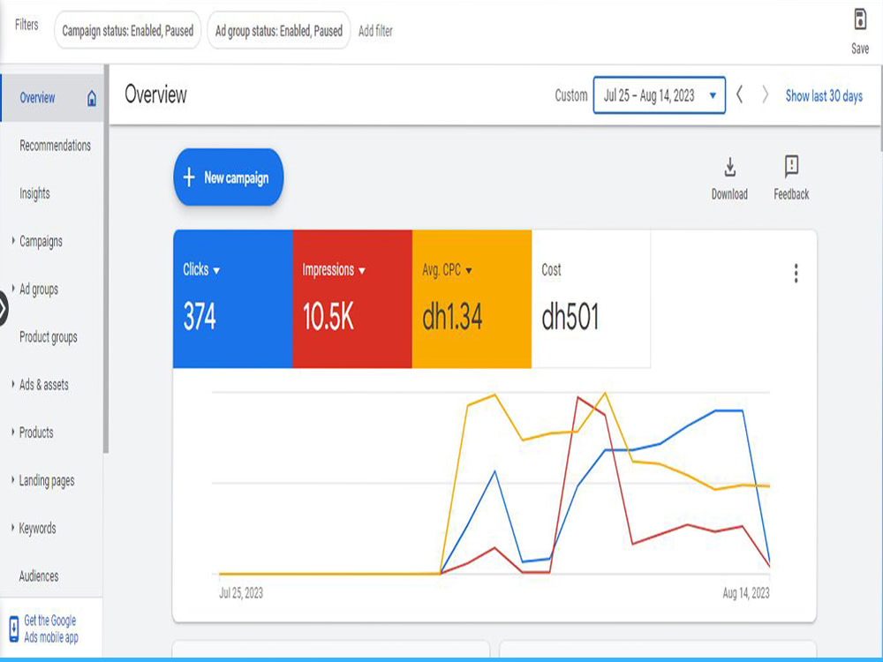Open Recommendations in the sidebar
Screen dimensions: 883x662
coord(55,146)
